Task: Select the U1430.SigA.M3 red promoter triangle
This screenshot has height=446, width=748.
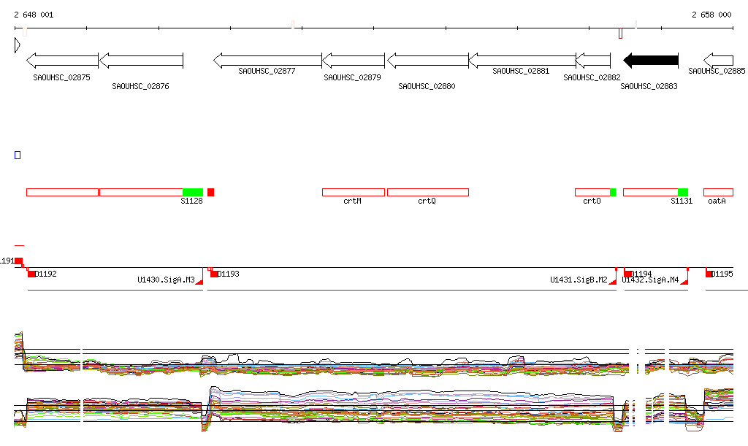Action: coord(199,280)
